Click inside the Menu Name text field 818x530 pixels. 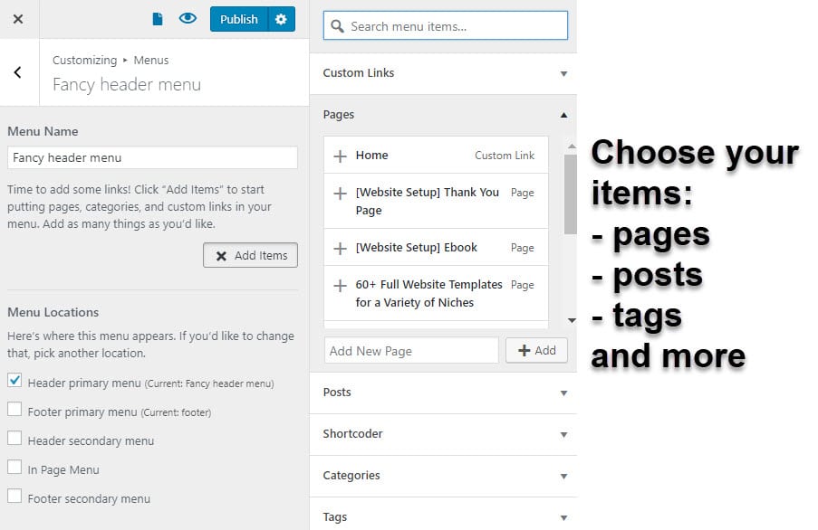tap(151, 157)
